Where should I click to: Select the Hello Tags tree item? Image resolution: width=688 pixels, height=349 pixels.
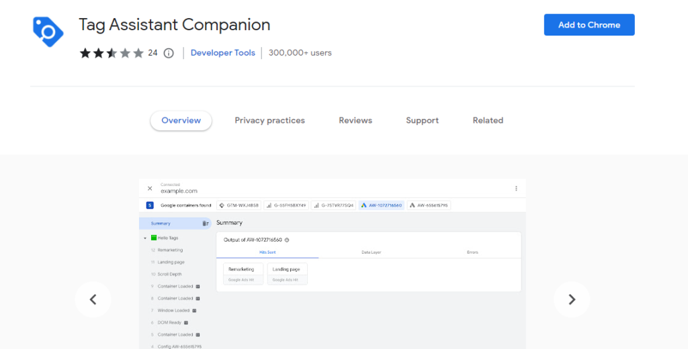click(x=168, y=238)
